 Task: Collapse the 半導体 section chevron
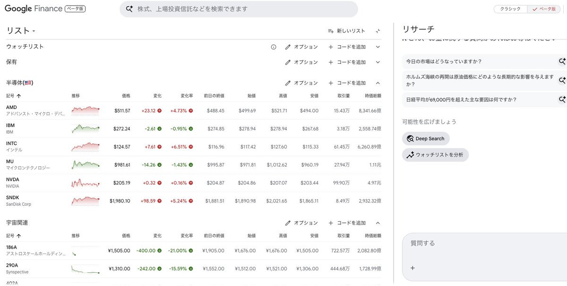378,83
